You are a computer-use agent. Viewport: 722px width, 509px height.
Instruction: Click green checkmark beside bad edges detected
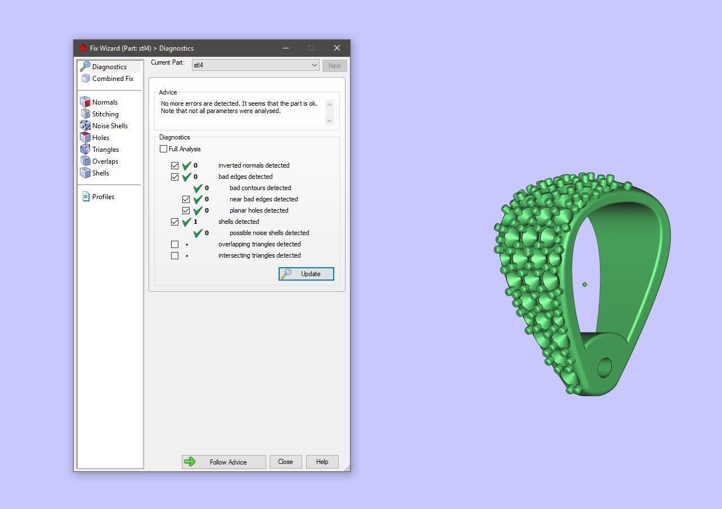(x=187, y=177)
